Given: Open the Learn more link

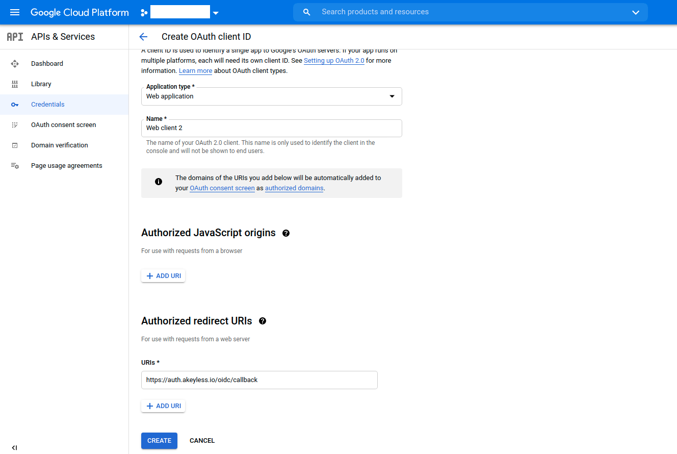Looking at the screenshot, I should pyautogui.click(x=195, y=71).
